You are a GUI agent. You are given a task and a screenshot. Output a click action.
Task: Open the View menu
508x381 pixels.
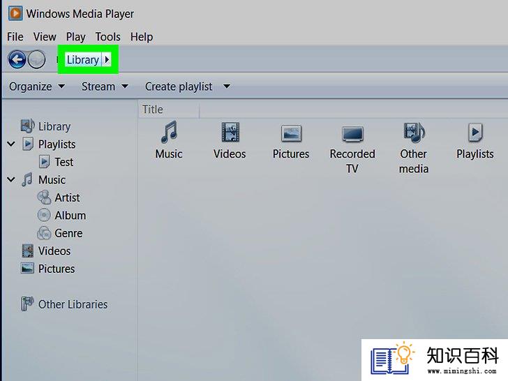click(x=45, y=36)
